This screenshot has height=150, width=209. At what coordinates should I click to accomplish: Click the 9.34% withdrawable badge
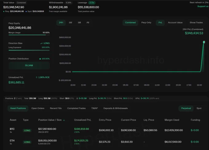69,3
